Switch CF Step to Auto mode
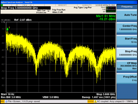Screen dimensions: 138x104 119,69
